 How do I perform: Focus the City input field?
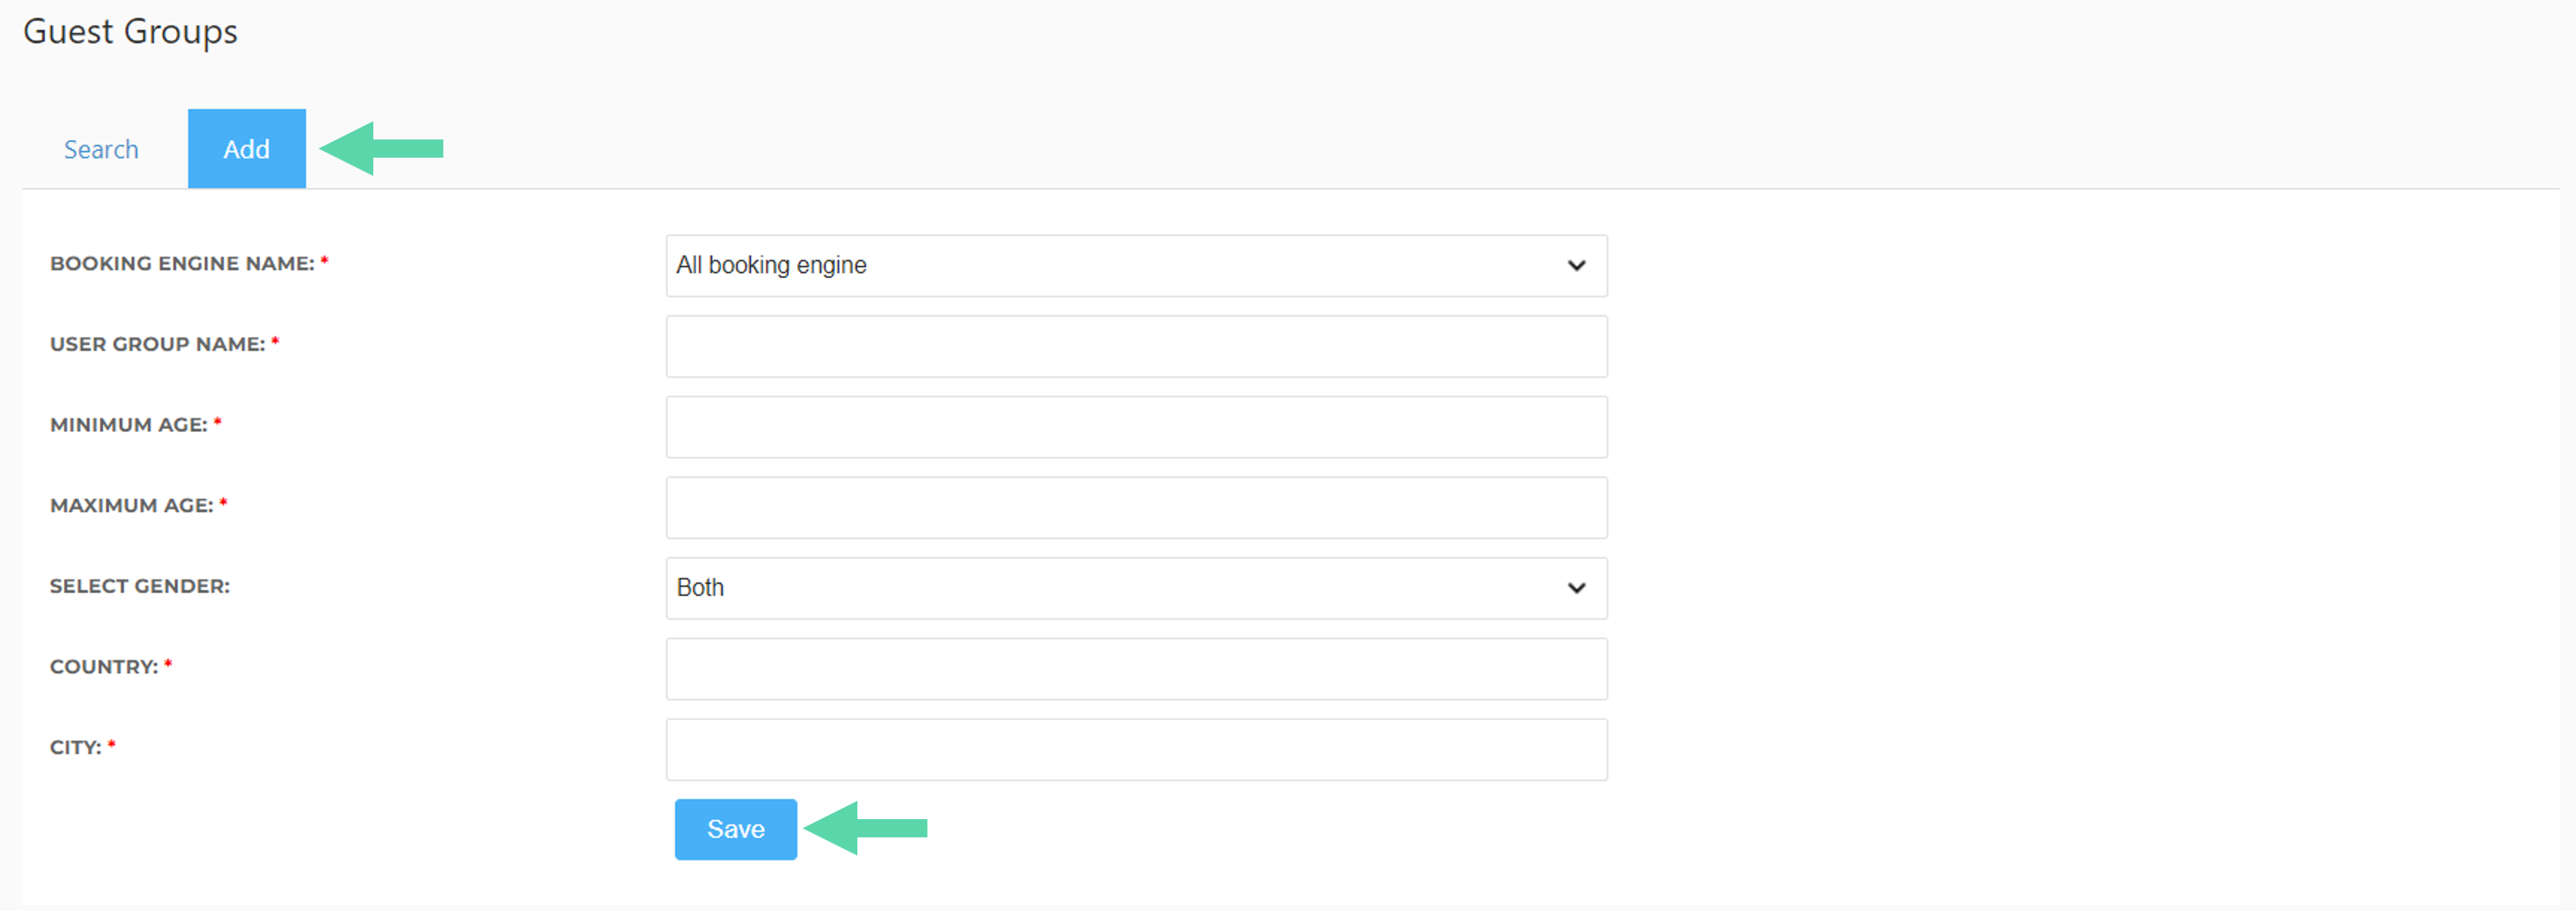[1136, 750]
